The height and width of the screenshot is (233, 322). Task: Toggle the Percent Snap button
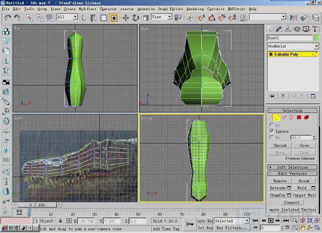coord(222,18)
